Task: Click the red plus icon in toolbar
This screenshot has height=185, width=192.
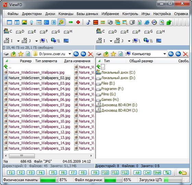Action: (x=78, y=22)
